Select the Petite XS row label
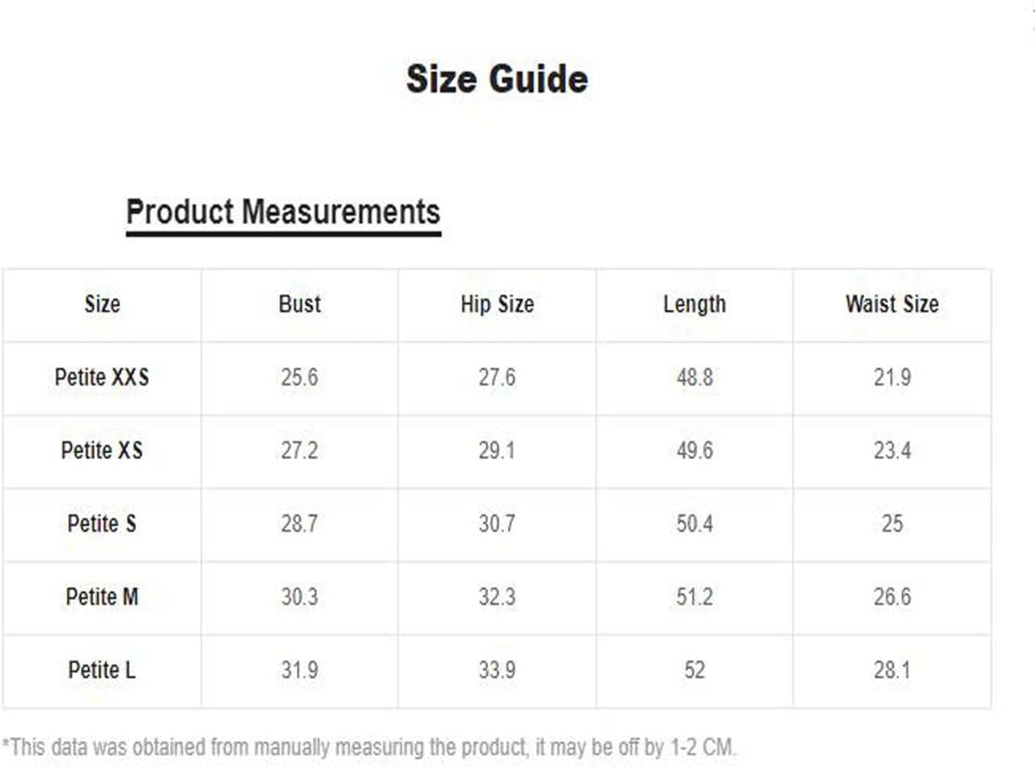Screen dimensions: 1035x767 pos(102,450)
